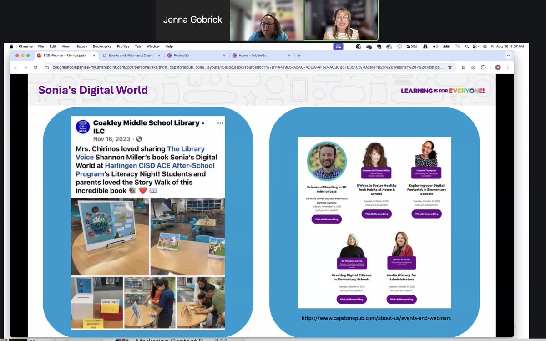Click the 59d menu bar item
The height and width of the screenshot is (341, 546).
tap(412, 46)
